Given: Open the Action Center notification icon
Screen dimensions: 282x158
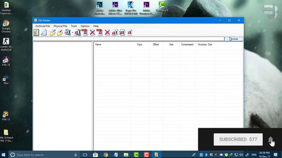Looking at the screenshot, I should coord(275,154).
